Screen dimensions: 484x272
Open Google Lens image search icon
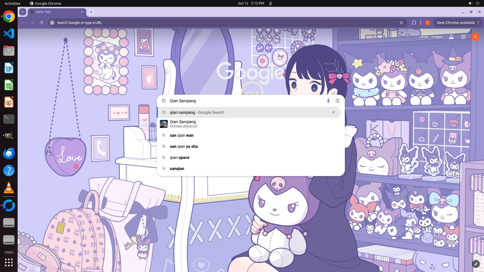[x=338, y=101]
